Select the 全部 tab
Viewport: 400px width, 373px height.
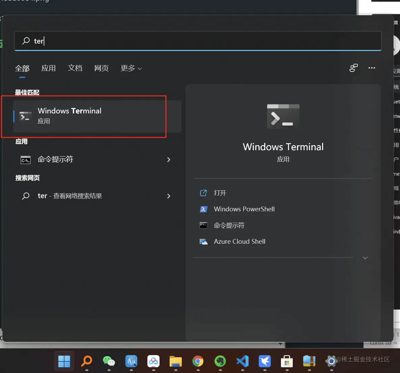tap(22, 69)
